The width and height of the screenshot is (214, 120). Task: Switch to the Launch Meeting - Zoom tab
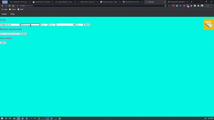tap(65, 2)
